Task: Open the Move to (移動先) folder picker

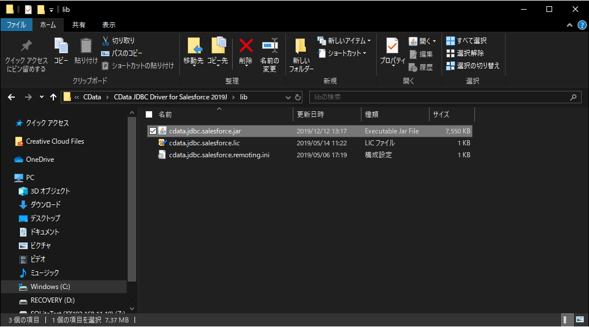Action: 193,52
